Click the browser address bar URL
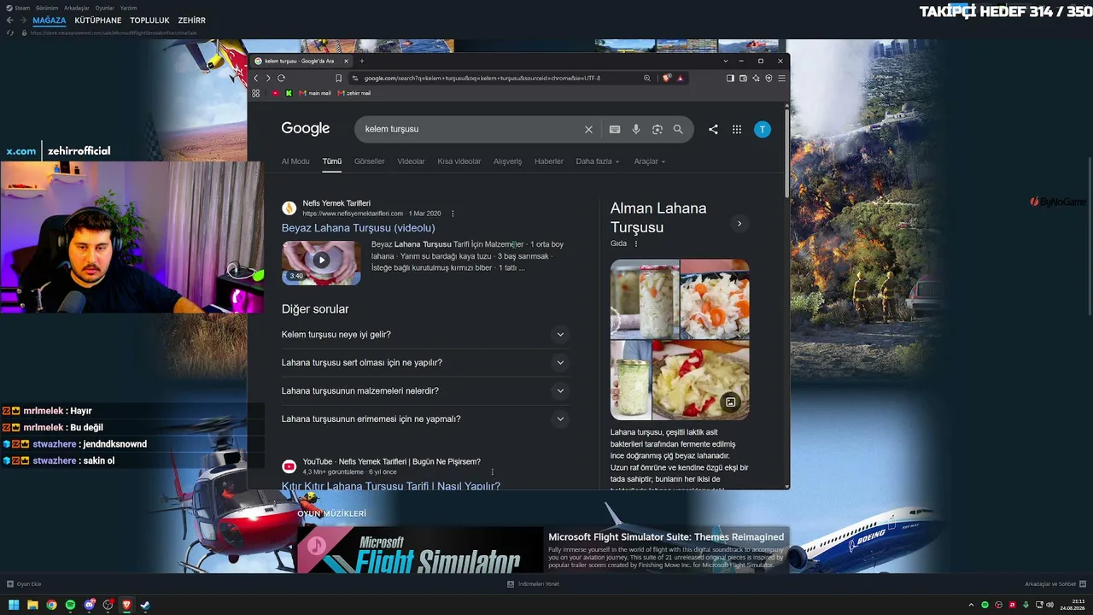 [x=482, y=78]
